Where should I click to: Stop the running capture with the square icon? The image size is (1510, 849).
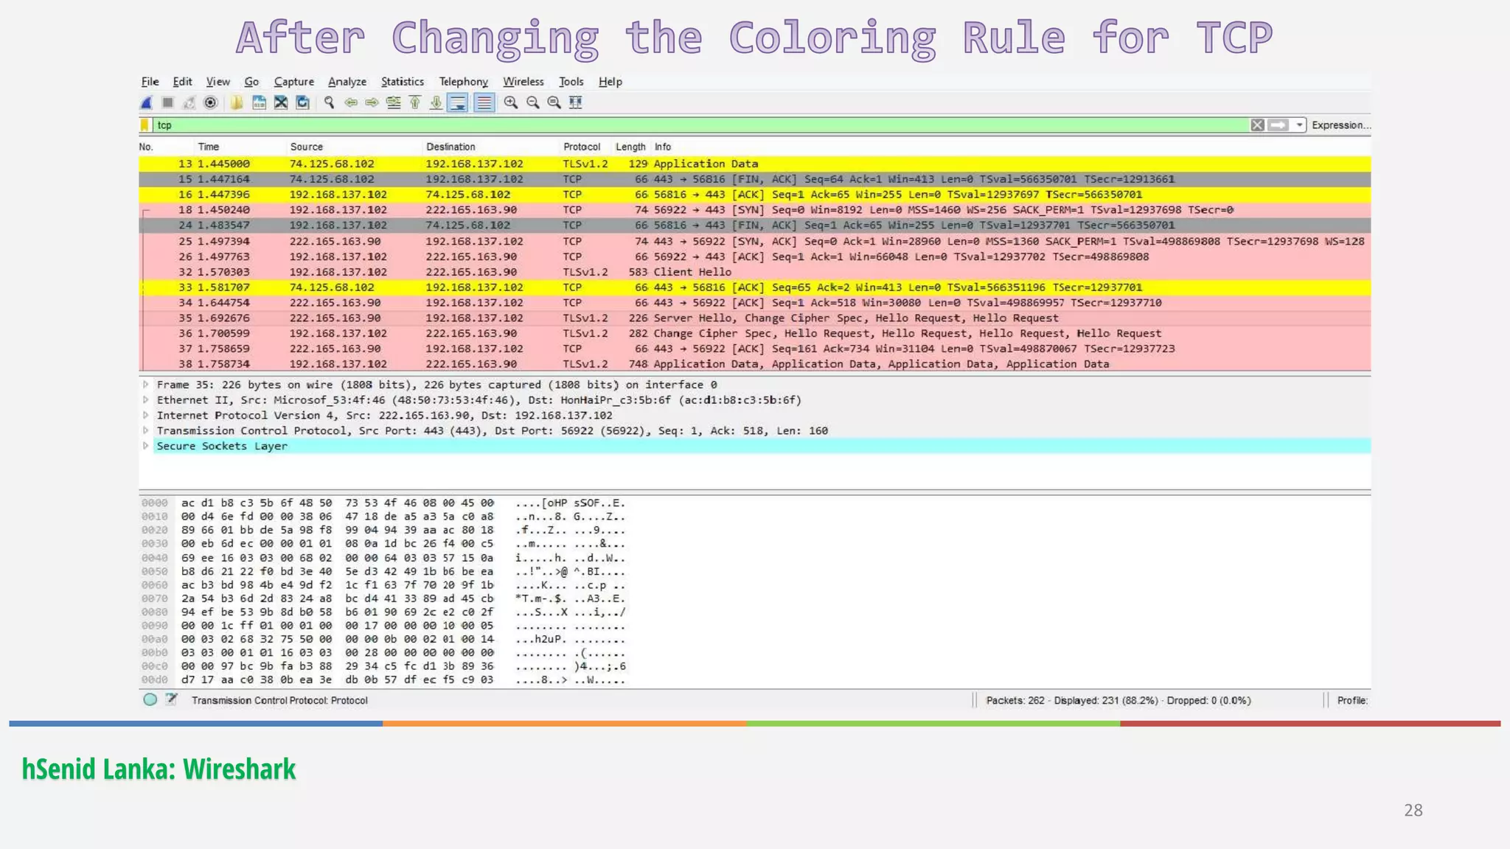click(x=168, y=102)
